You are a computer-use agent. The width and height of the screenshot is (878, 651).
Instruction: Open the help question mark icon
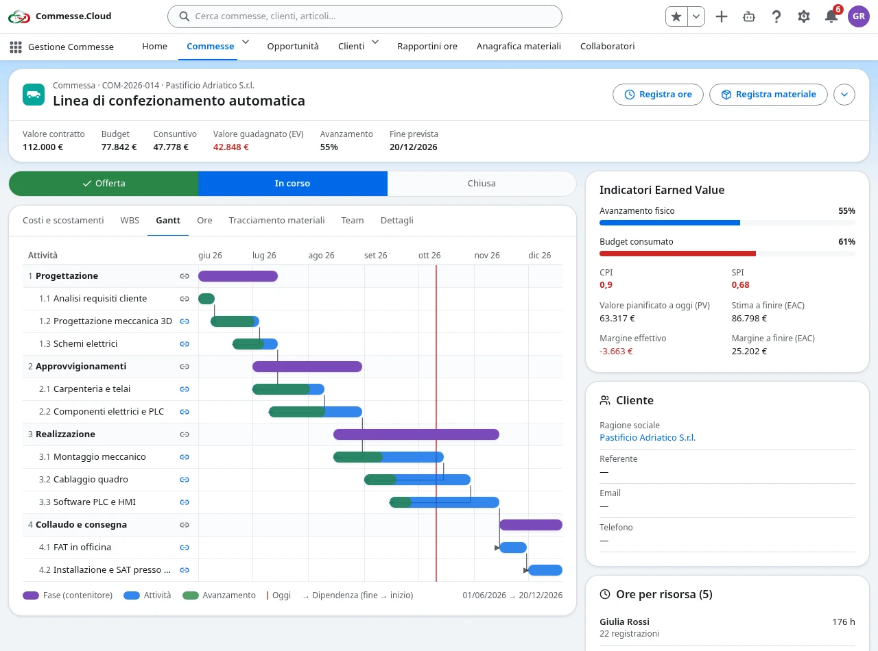point(776,16)
